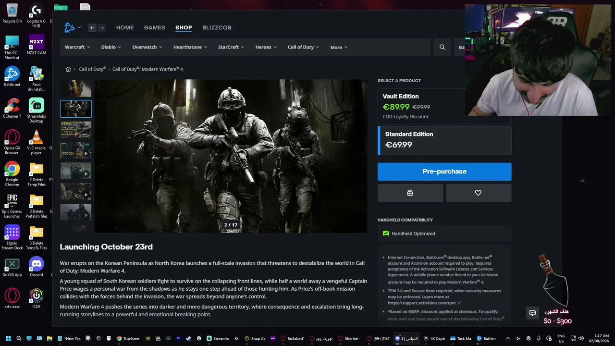Expand the StarCraft dropdown menu

[231, 47]
